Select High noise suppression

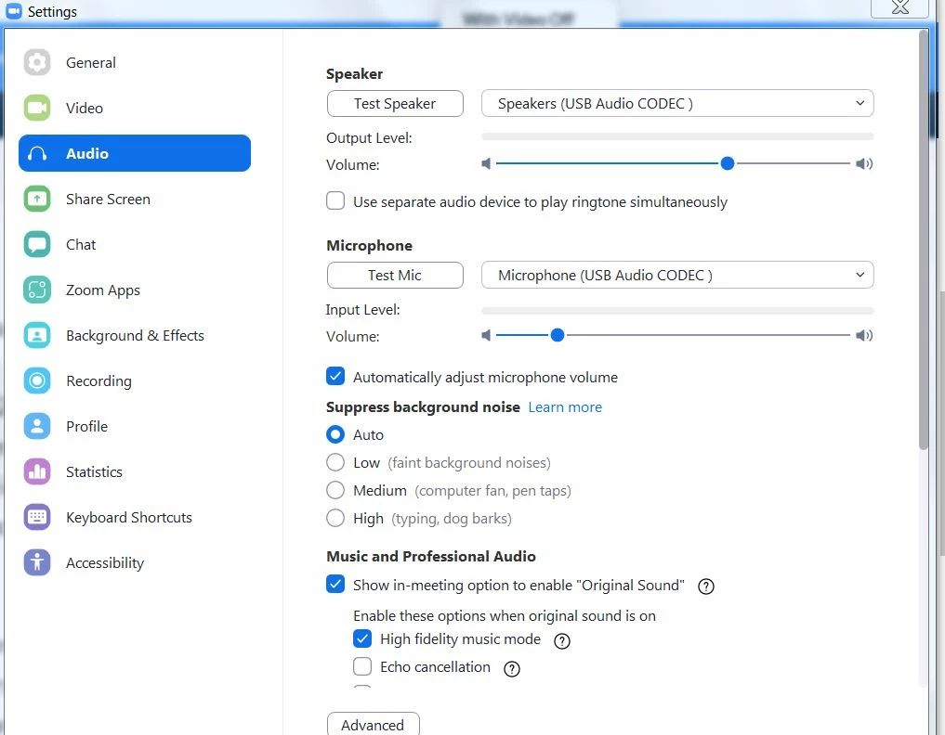[335, 518]
